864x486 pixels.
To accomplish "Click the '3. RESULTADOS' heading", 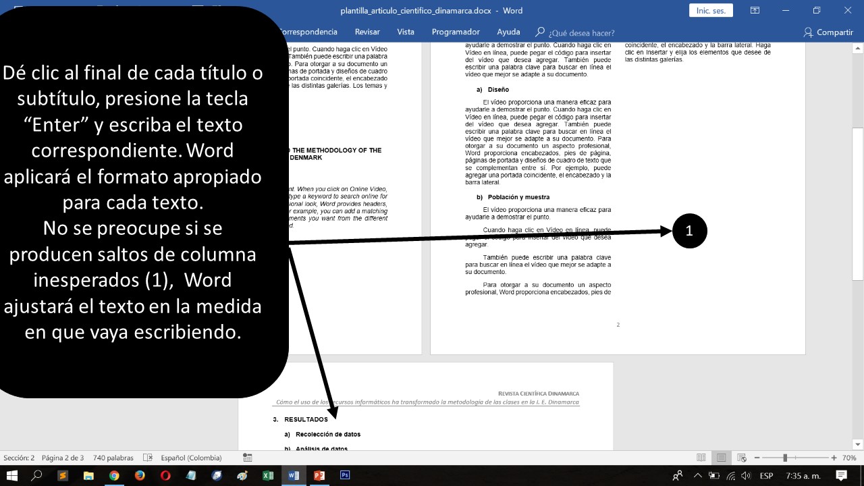I will (x=300, y=419).
